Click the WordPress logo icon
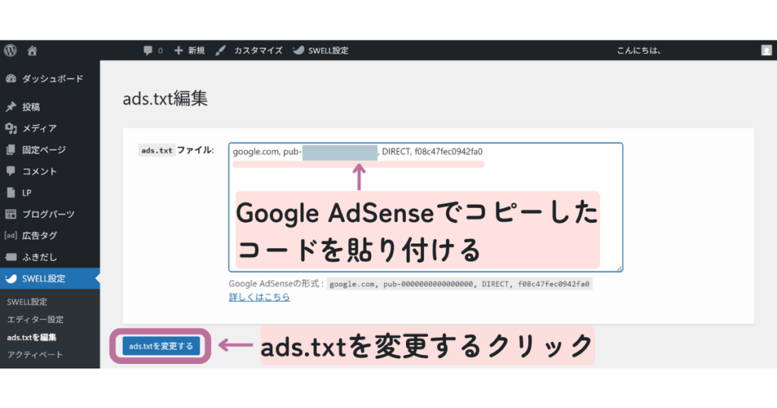 [11, 50]
